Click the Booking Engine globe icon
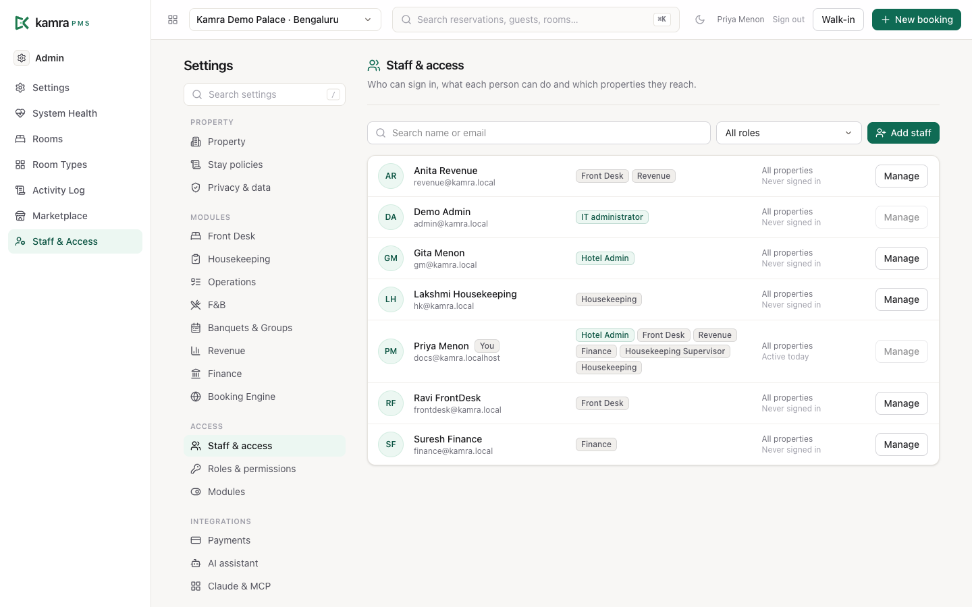This screenshot has width=972, height=607. (x=196, y=397)
